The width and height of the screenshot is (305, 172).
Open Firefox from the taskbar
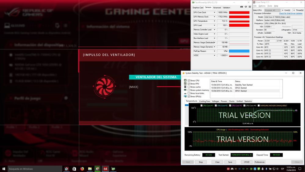click(x=82, y=169)
